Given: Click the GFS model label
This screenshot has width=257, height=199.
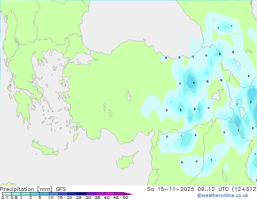Looking at the screenshot, I should (x=61, y=189).
